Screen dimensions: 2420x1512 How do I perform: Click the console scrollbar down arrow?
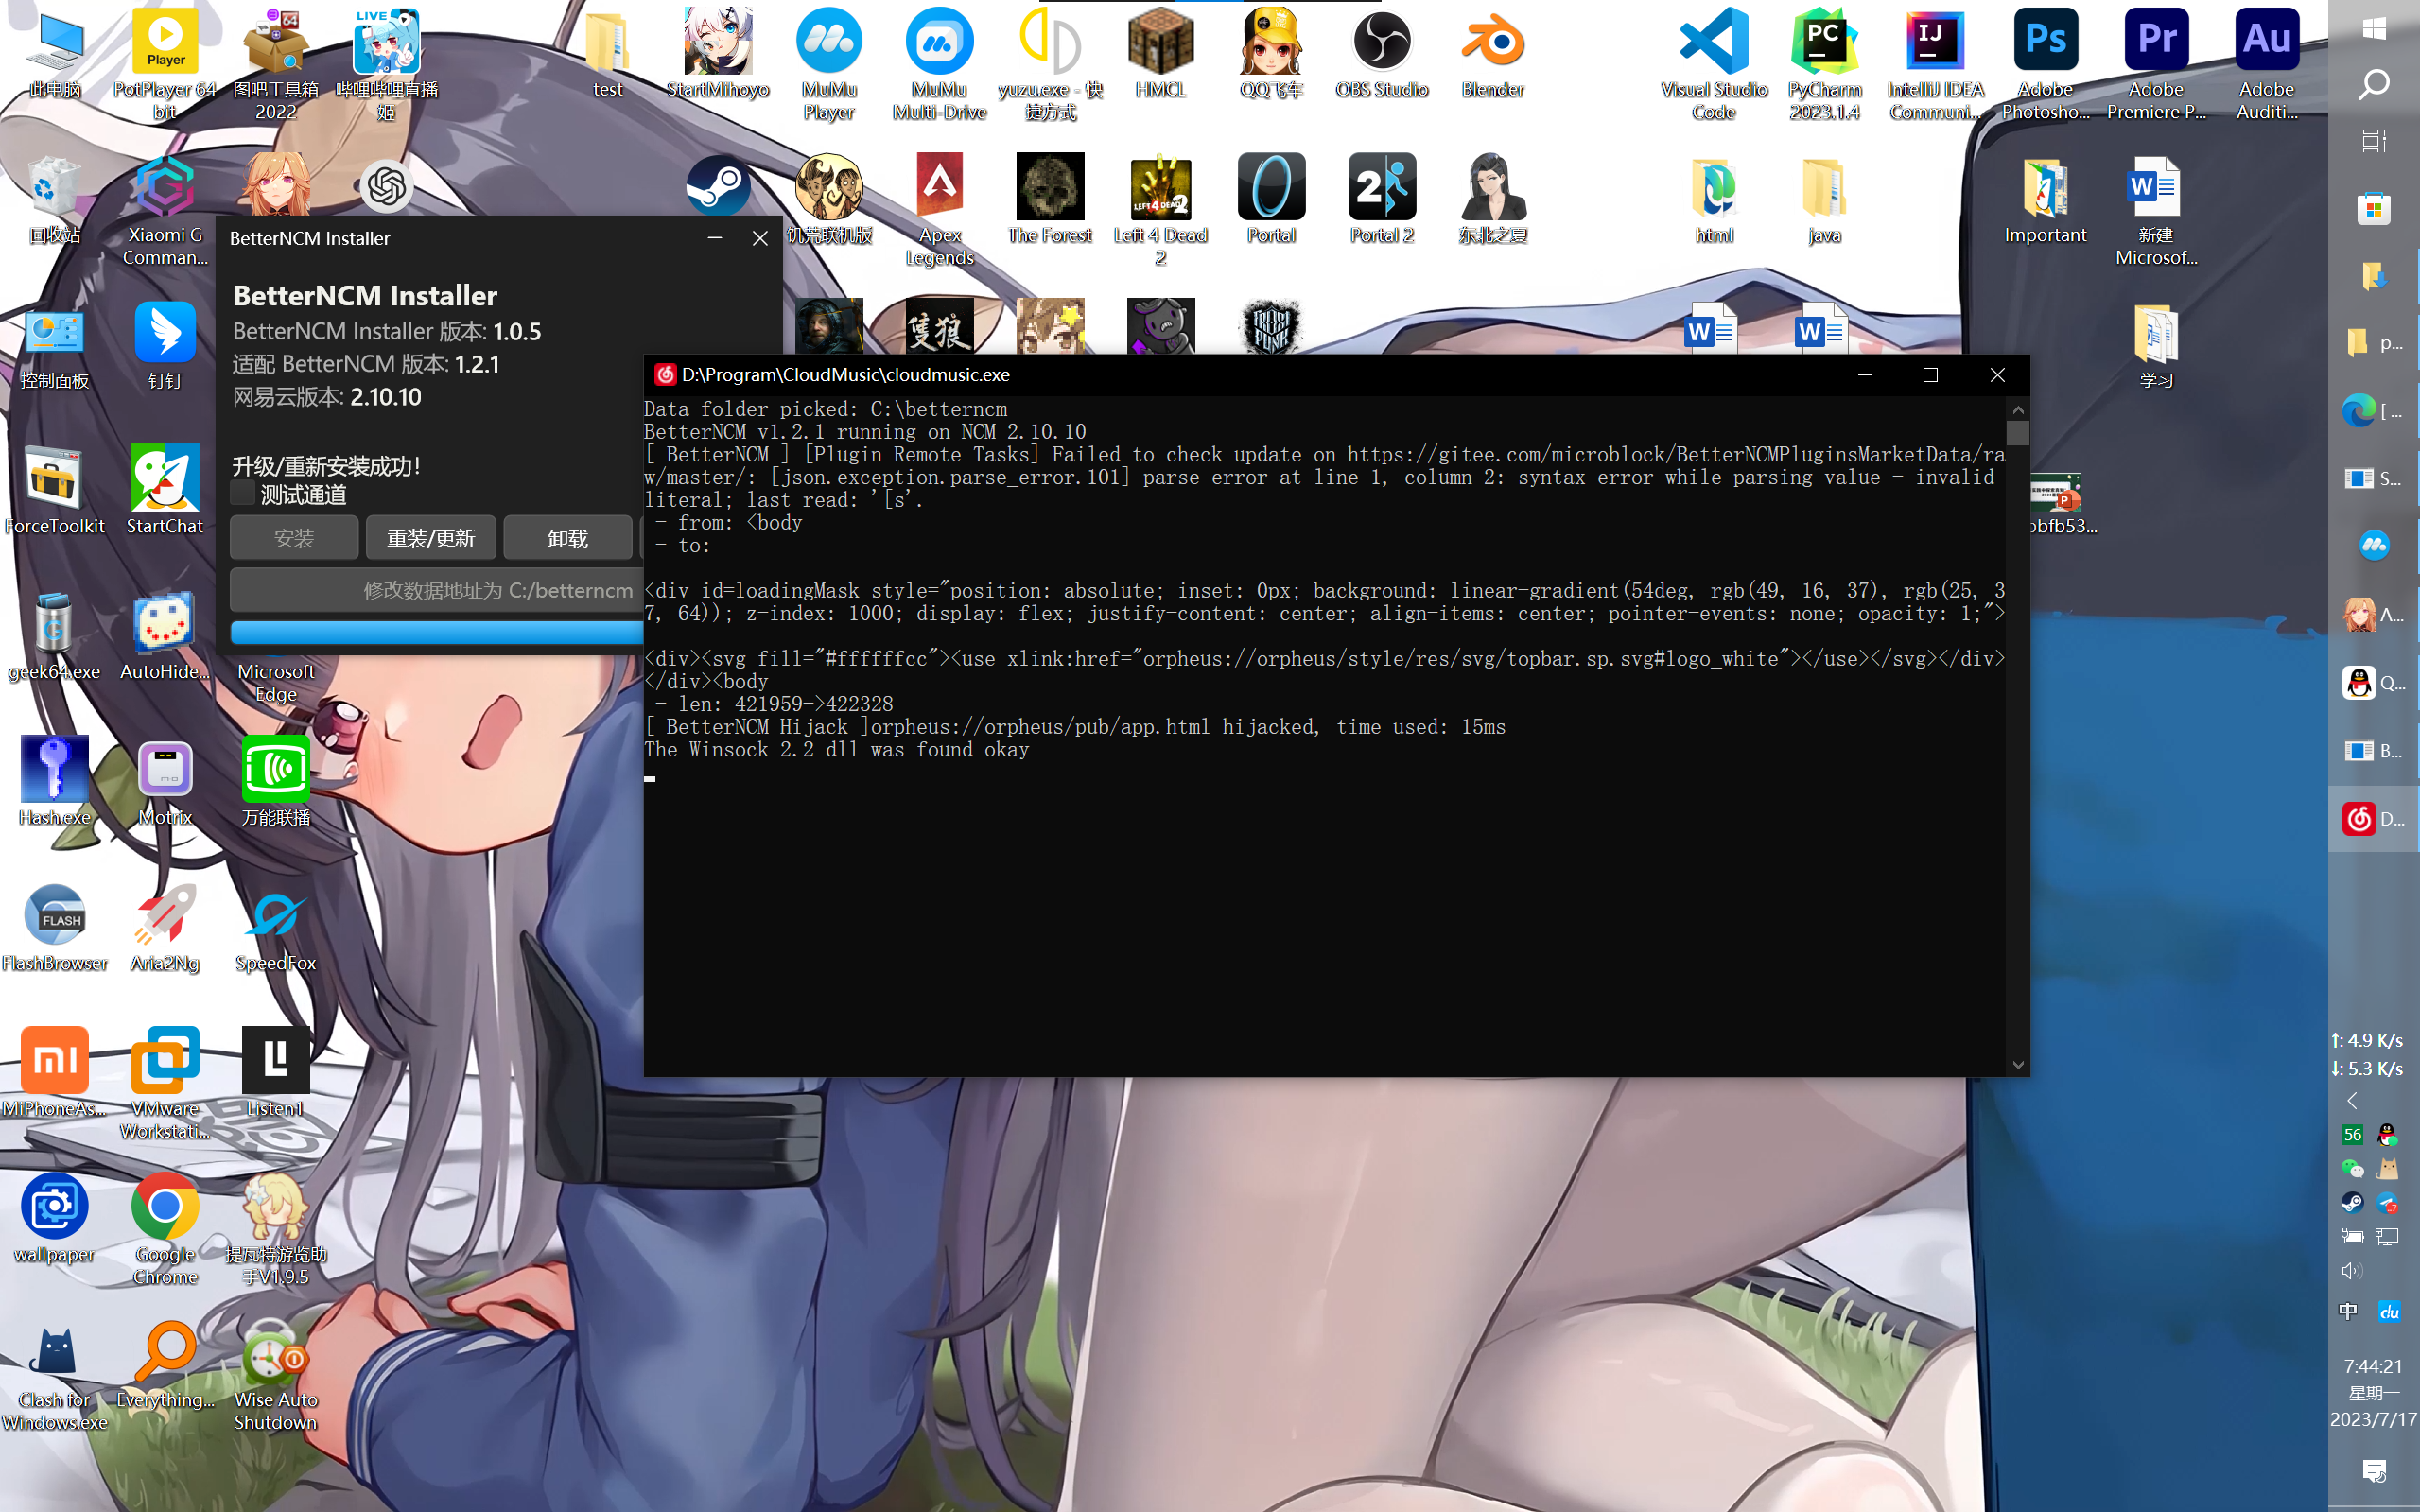[x=2017, y=1065]
